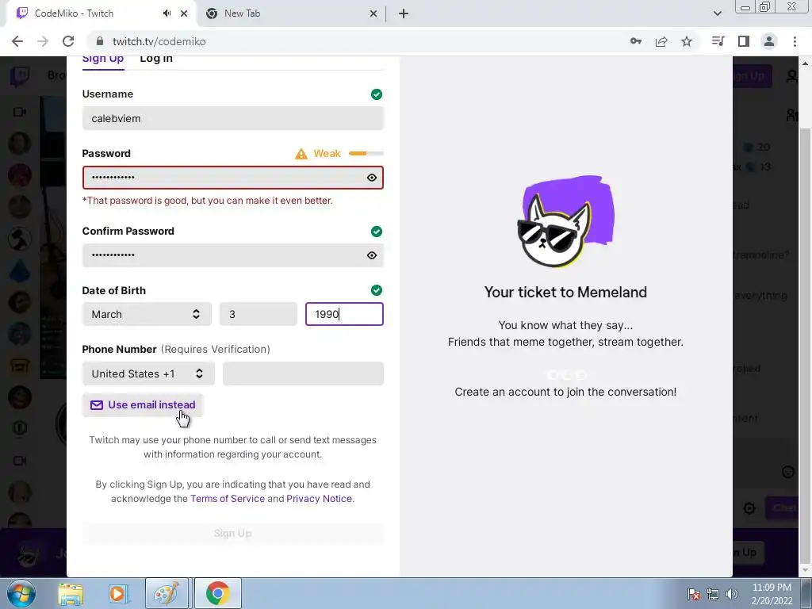Open the Paint taskbar icon
The width and height of the screenshot is (812, 609).
pyautogui.click(x=167, y=593)
